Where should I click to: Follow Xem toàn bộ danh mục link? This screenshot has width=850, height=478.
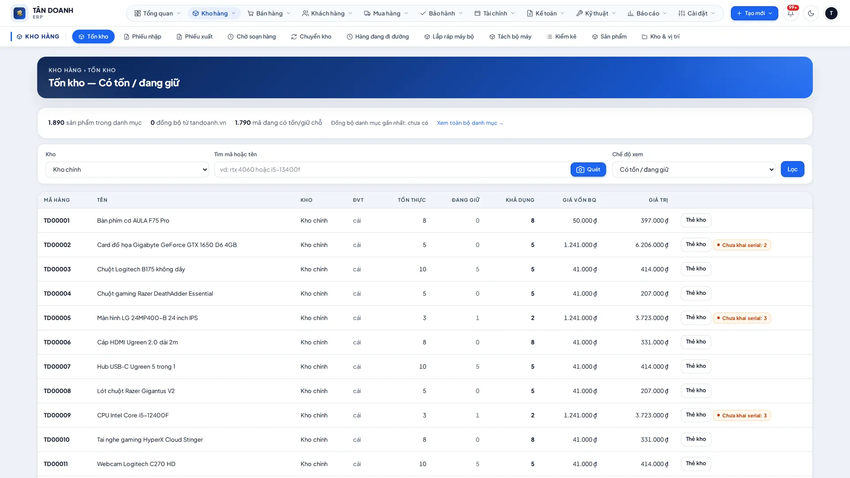point(470,123)
